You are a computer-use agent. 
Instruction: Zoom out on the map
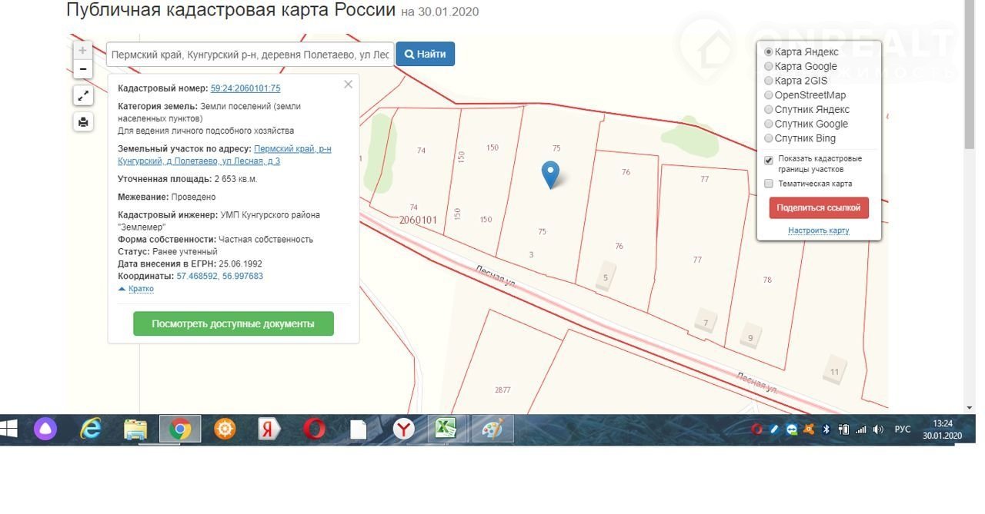coord(83,69)
